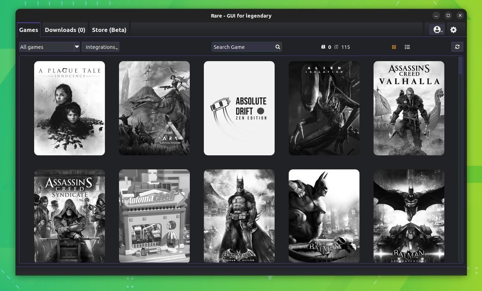Toggle list view for the game library
Screen dimensions: 482x291
click(x=407, y=47)
